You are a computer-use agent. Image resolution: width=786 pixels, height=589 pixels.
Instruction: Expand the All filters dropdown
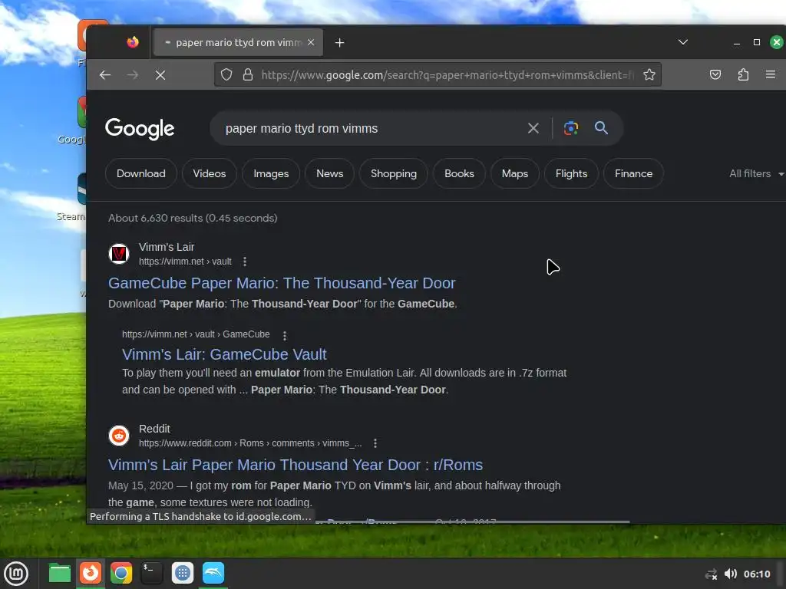[756, 174]
